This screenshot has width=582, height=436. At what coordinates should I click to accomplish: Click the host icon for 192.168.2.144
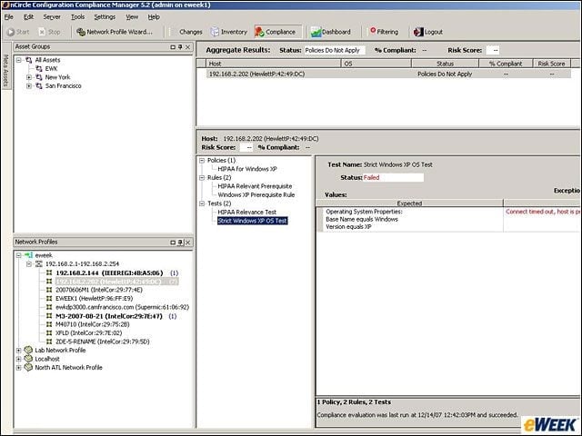pyautogui.click(x=49, y=272)
